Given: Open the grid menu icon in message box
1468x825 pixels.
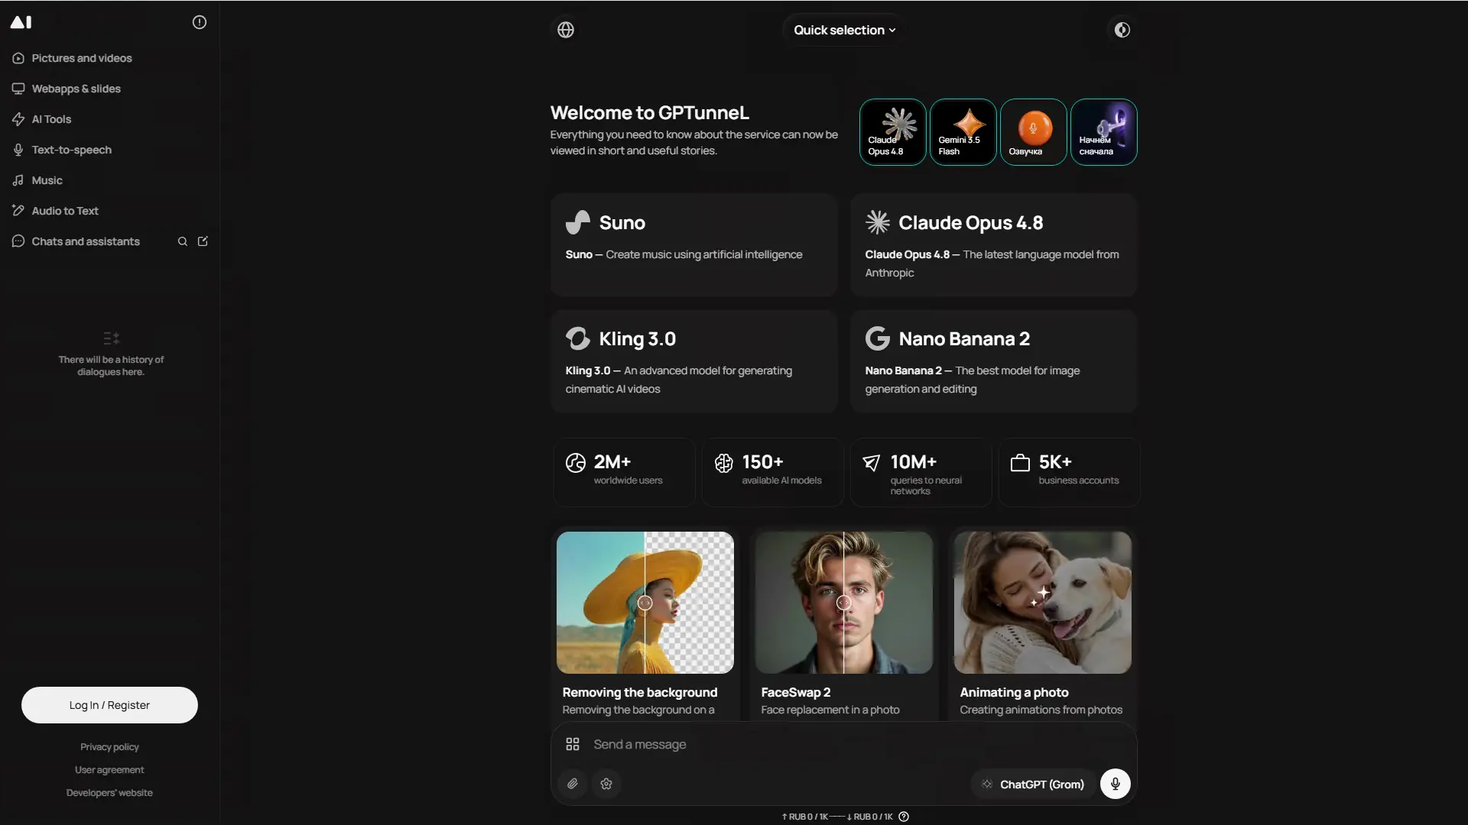Looking at the screenshot, I should 573,744.
